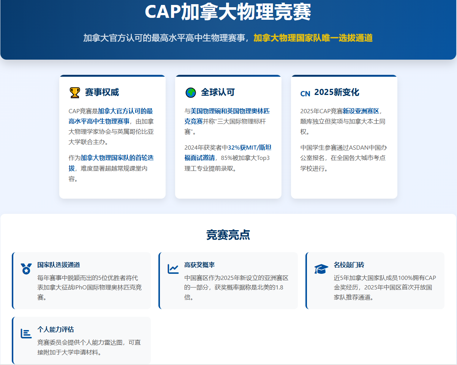Click the yellow 加拿大物理国家队唯一选拔通道 text

pos(313,38)
